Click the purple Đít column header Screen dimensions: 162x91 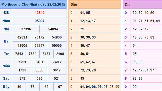[127, 4]
